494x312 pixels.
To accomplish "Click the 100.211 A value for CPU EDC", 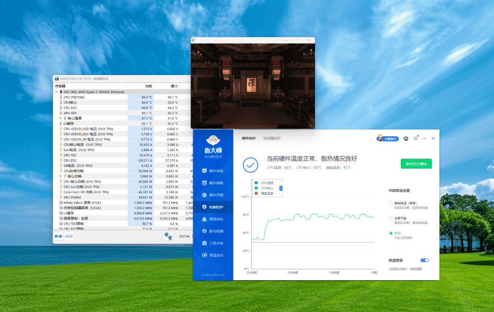I will (x=145, y=160).
